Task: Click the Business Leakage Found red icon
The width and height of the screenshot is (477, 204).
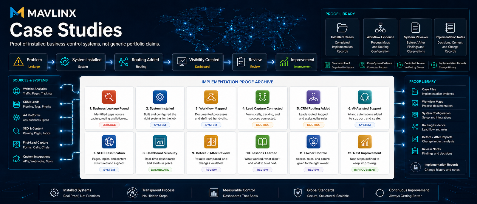Action: [109, 97]
